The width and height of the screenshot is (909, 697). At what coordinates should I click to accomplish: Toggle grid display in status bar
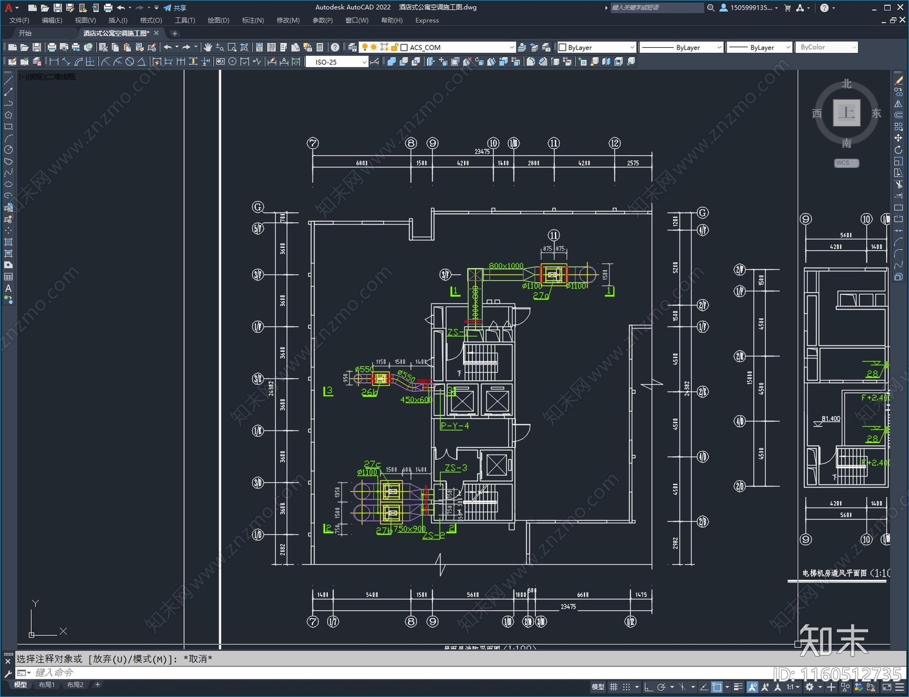point(614,687)
